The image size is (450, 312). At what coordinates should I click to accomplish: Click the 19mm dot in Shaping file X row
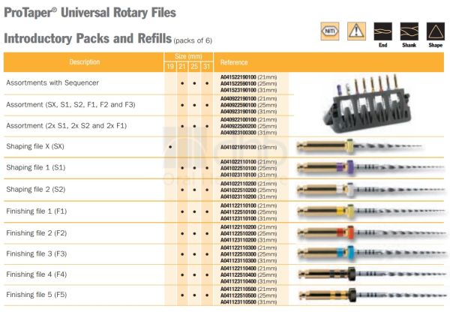click(x=170, y=147)
